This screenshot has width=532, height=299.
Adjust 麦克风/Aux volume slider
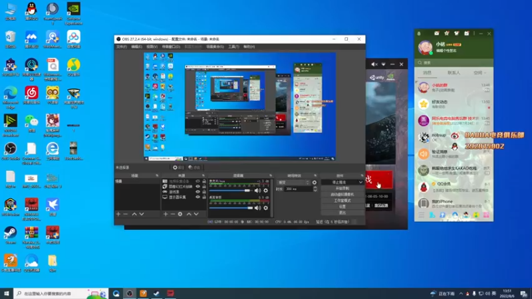coord(231,191)
